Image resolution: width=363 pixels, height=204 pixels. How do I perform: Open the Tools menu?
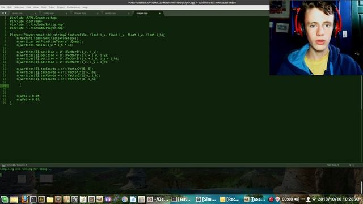tap(52, 7)
